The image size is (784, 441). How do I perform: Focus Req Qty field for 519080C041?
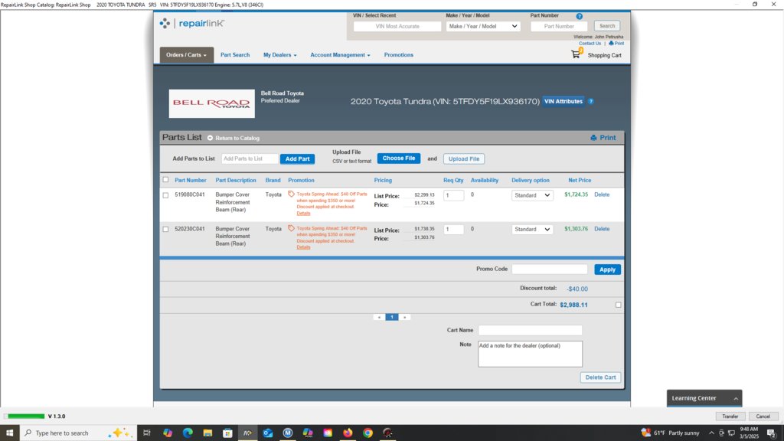click(x=453, y=195)
